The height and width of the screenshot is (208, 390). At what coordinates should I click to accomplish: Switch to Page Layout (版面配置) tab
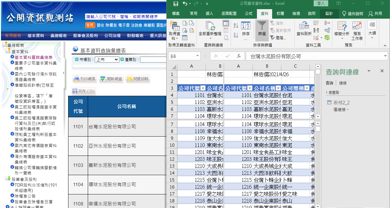tap(229, 14)
